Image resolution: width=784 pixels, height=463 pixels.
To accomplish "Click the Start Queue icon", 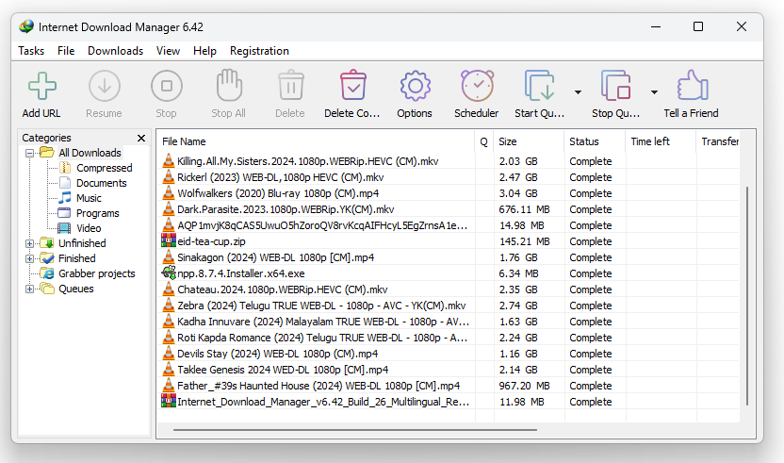I will click(x=539, y=86).
